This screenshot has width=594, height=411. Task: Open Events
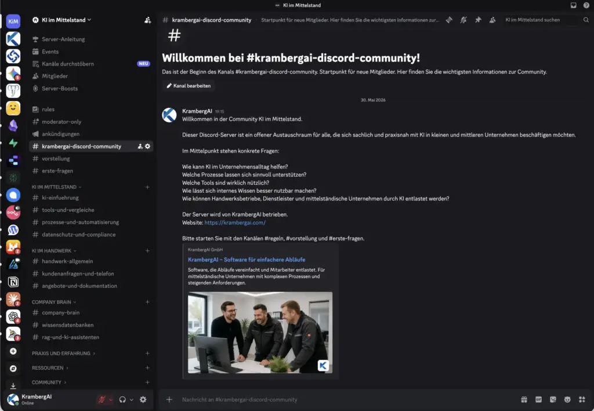(91, 52)
